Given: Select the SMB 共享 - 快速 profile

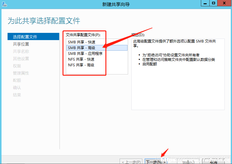Looking at the screenshot, I should 97,42.
